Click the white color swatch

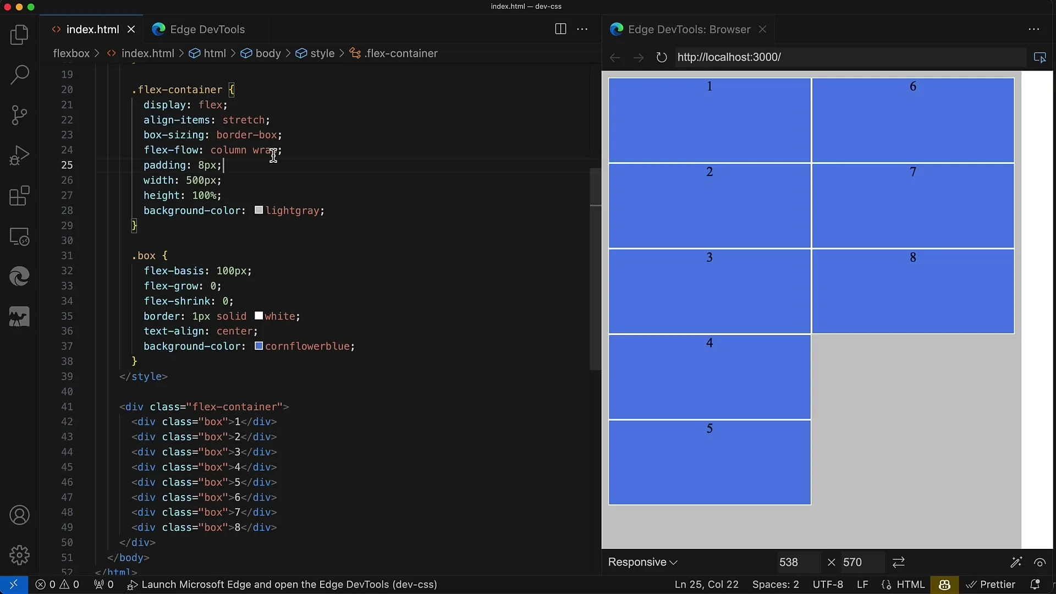pos(258,316)
